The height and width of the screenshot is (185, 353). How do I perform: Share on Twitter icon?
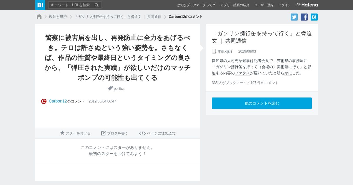[x=294, y=17]
